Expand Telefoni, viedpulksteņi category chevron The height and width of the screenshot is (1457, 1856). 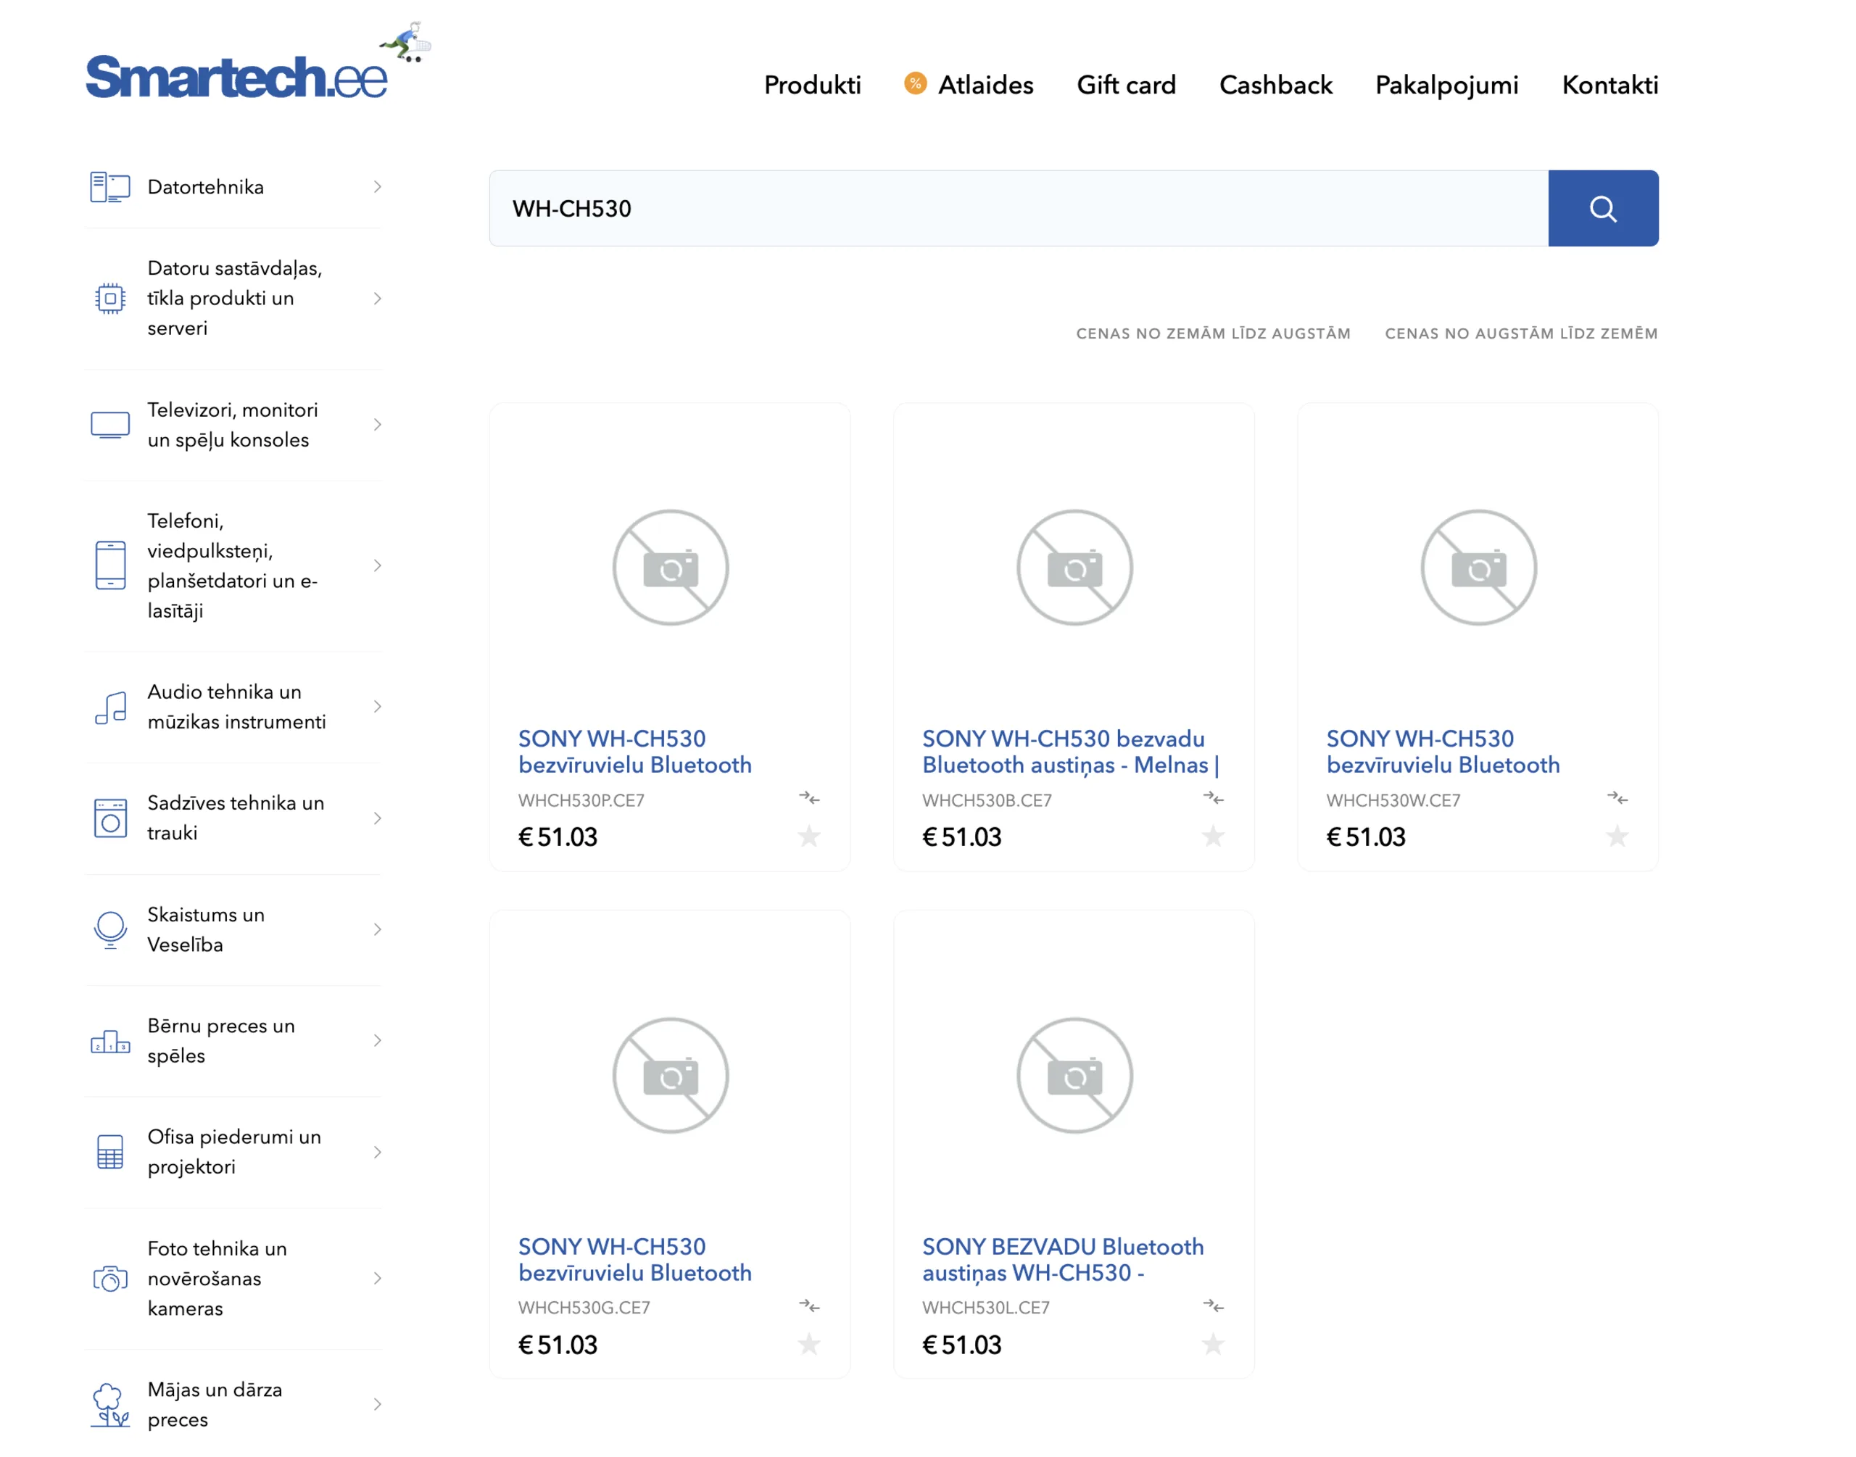[377, 565]
